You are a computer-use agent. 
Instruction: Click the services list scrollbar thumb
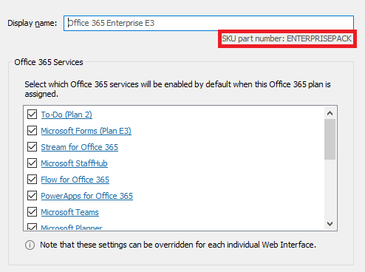point(330,140)
